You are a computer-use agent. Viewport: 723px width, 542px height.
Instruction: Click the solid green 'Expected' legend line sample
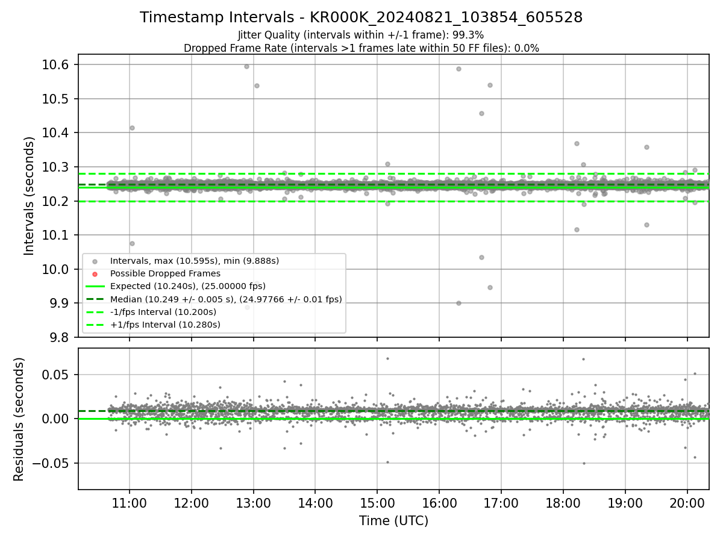coord(95,286)
